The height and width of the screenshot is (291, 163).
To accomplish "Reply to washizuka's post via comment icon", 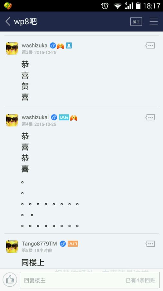I will click(x=150, y=46).
